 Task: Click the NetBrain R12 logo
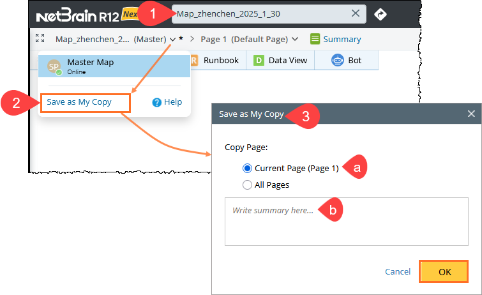[77, 15]
